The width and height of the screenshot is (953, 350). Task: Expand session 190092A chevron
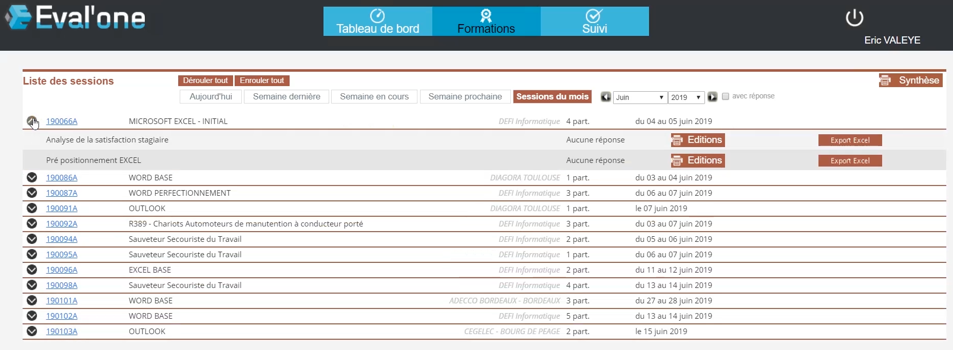(x=32, y=224)
